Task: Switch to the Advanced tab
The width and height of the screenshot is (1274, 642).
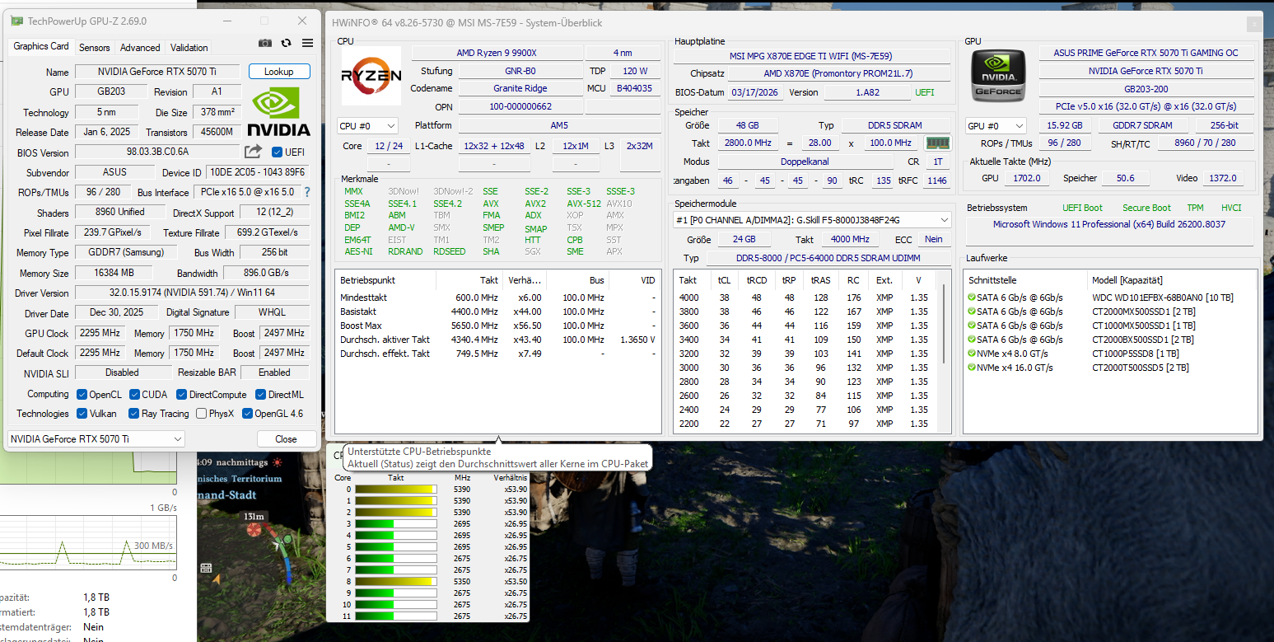Action: [x=140, y=48]
